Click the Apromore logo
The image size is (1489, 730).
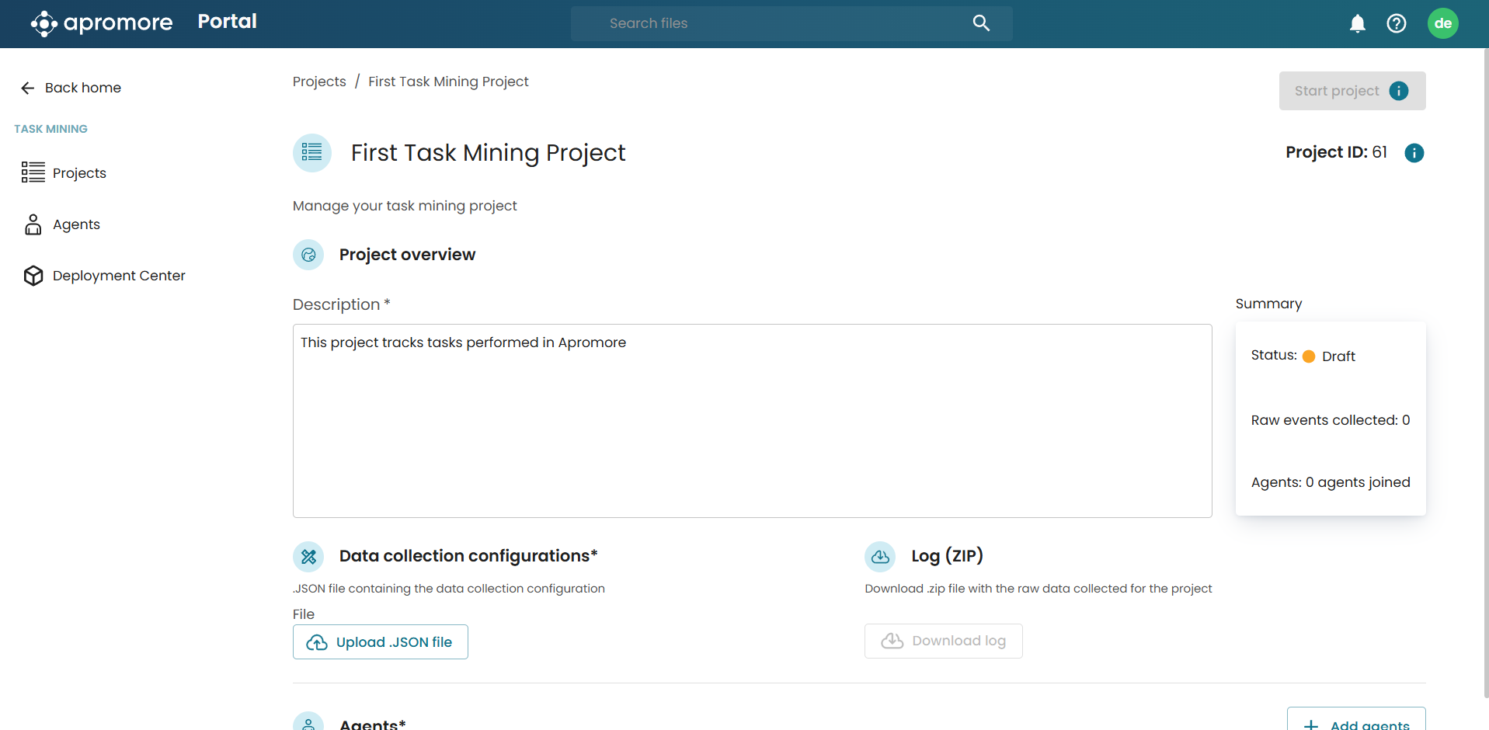102,23
